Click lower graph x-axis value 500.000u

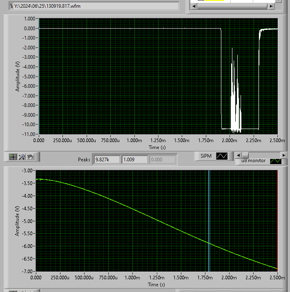point(84,278)
